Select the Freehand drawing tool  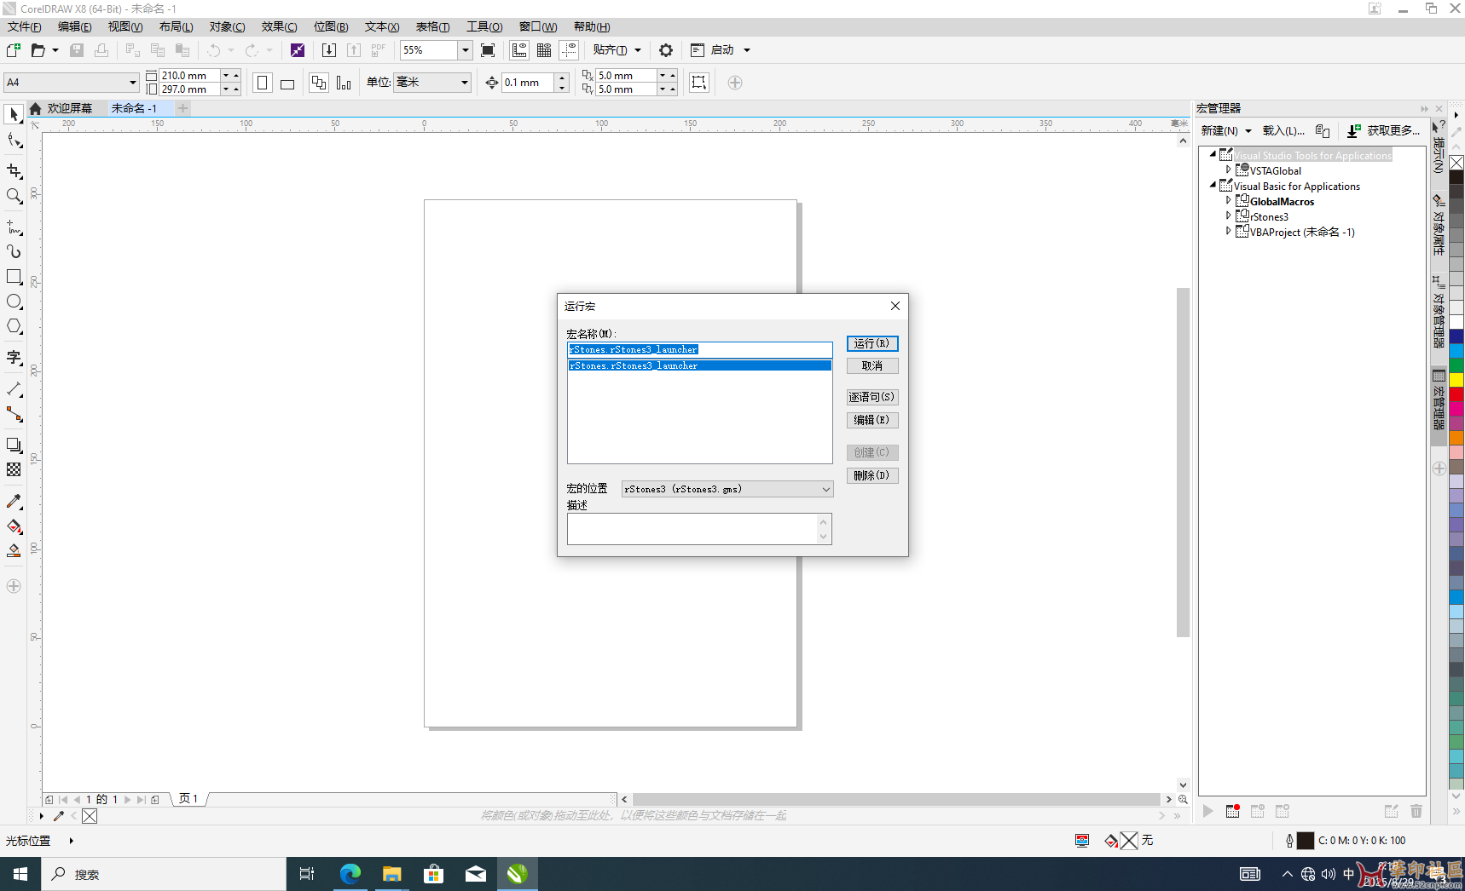pos(14,227)
